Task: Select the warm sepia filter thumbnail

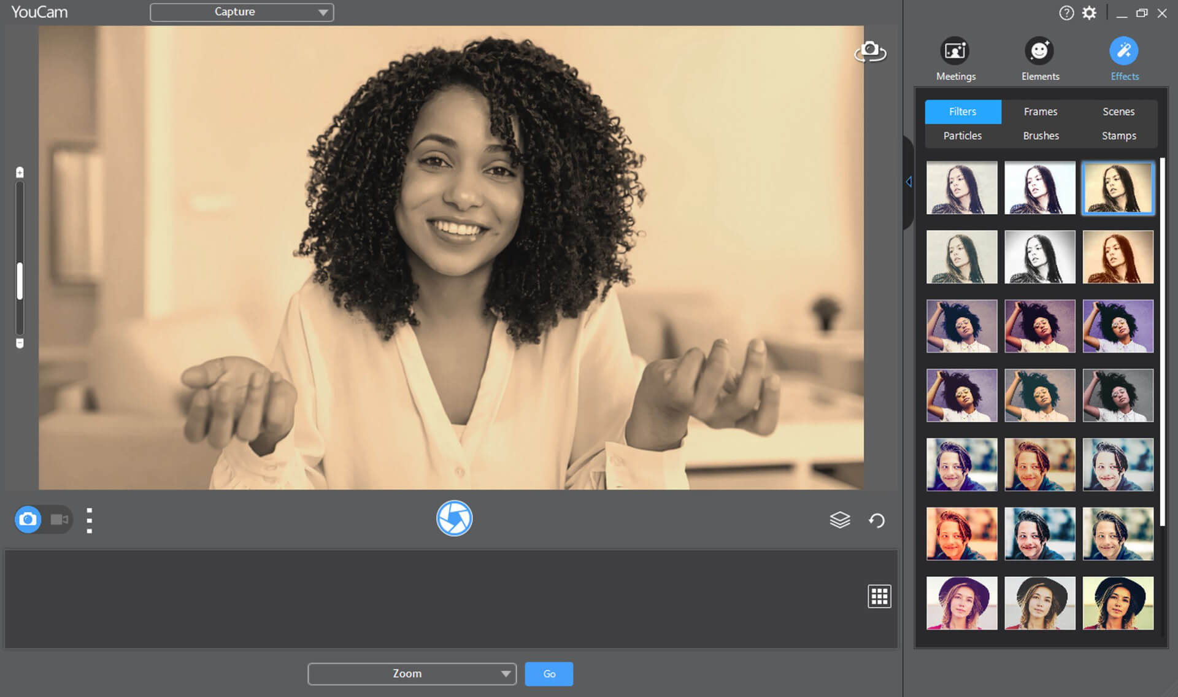Action: [1118, 187]
